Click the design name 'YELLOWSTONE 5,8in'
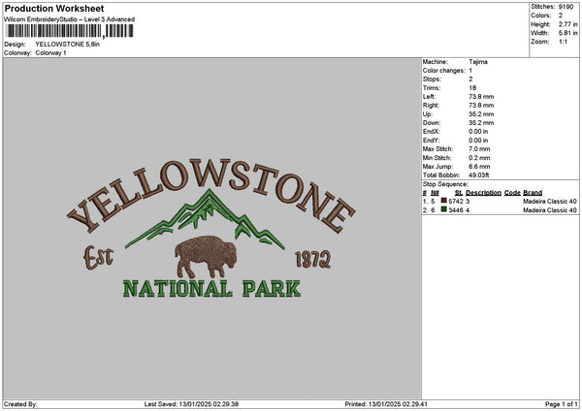Image resolution: width=582 pixels, height=411 pixels. pyautogui.click(x=68, y=45)
